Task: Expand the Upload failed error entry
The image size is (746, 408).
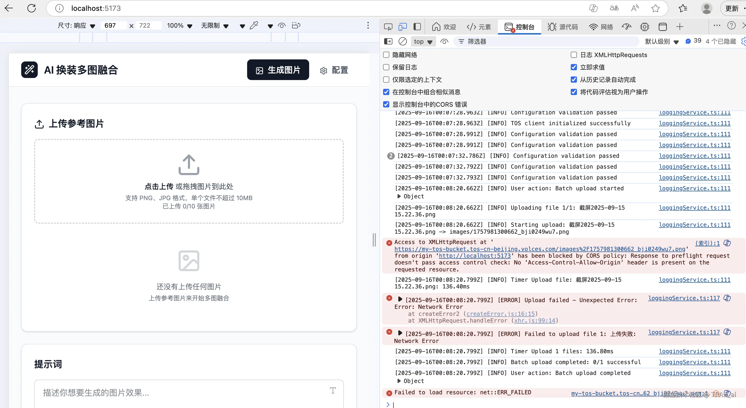Action: point(400,299)
